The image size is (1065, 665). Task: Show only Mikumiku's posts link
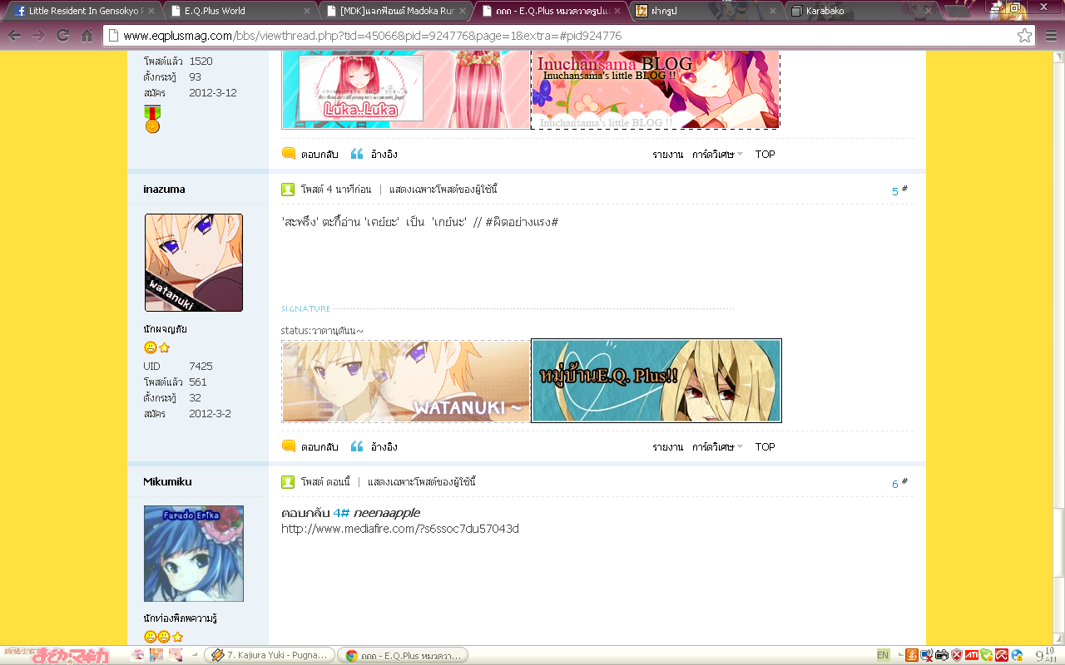(x=422, y=482)
